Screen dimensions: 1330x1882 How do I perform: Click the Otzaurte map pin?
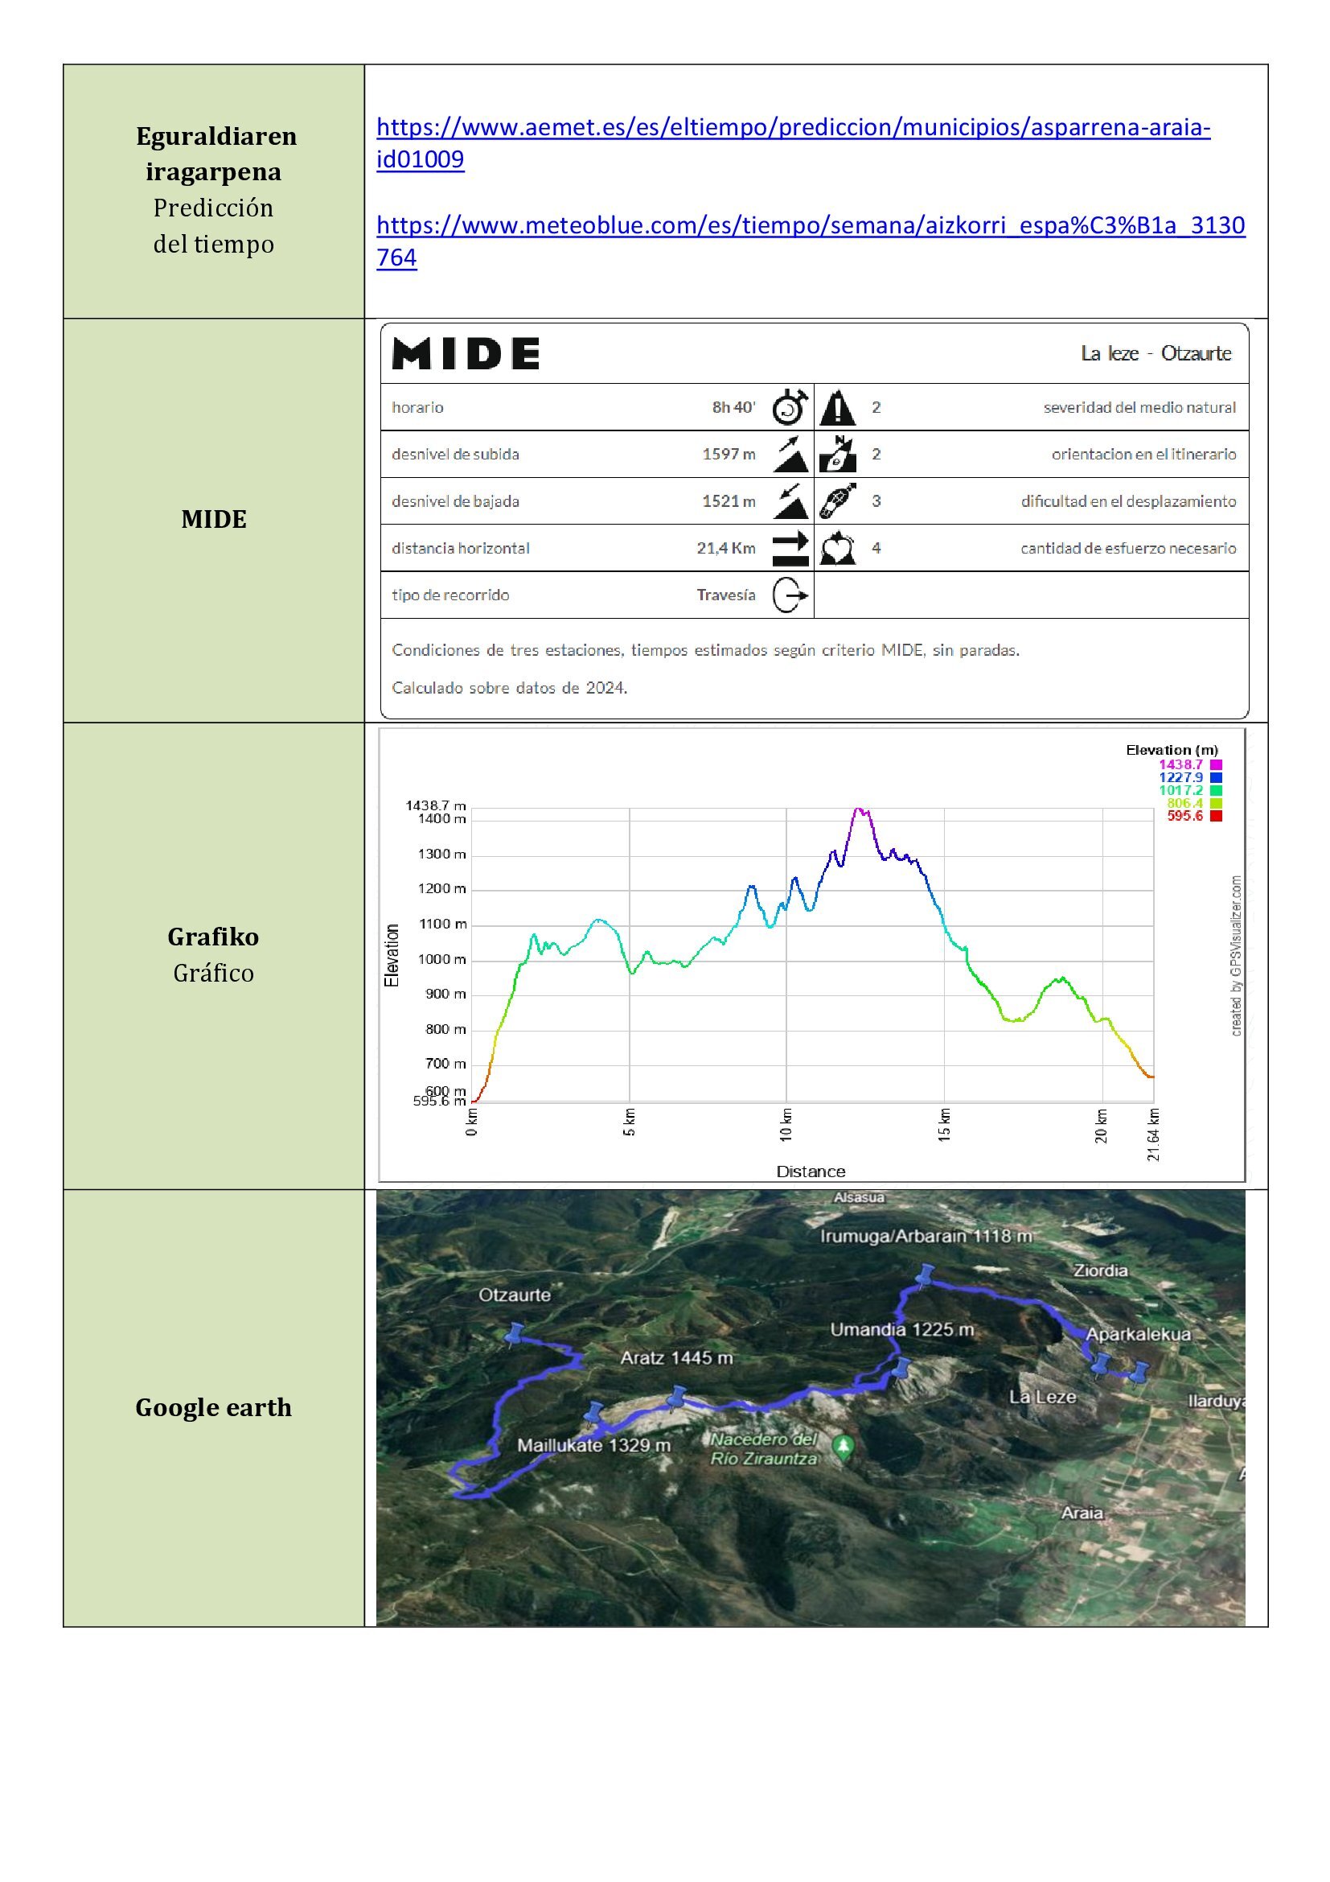point(515,1333)
